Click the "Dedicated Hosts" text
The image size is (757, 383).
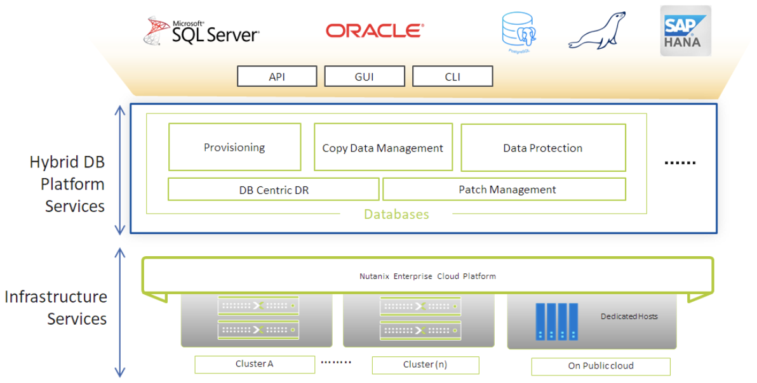tap(629, 316)
